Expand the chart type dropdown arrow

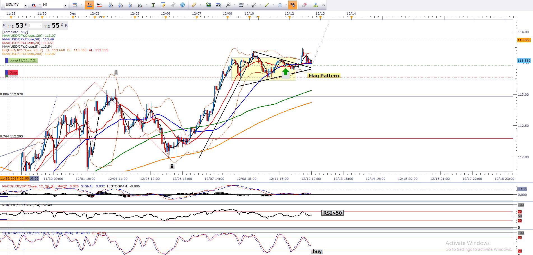pos(81,5)
